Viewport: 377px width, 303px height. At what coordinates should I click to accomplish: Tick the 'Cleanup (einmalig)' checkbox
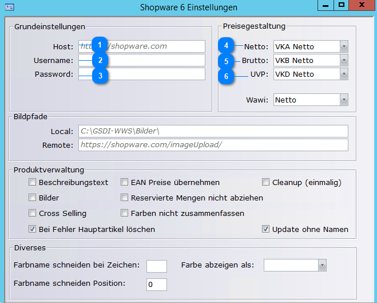click(265, 182)
